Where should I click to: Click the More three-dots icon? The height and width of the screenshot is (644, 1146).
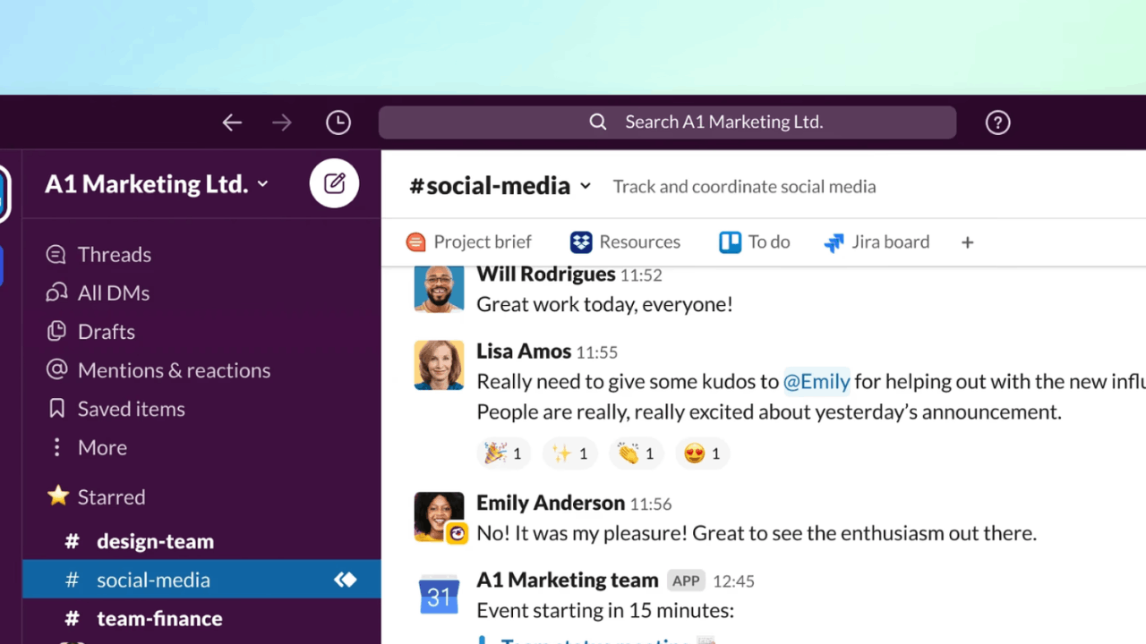56,447
